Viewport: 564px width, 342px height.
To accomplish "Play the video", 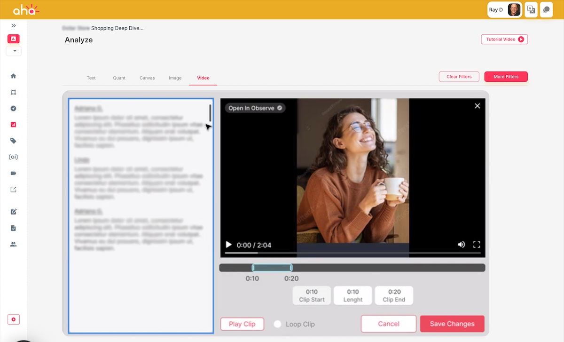I will [x=229, y=245].
